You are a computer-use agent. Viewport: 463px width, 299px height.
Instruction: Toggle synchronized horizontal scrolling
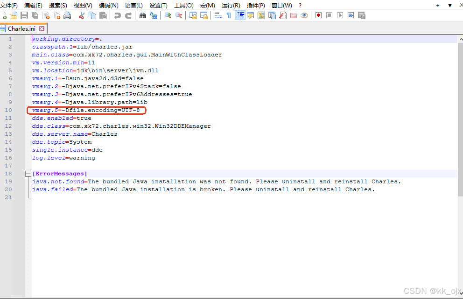click(204, 16)
